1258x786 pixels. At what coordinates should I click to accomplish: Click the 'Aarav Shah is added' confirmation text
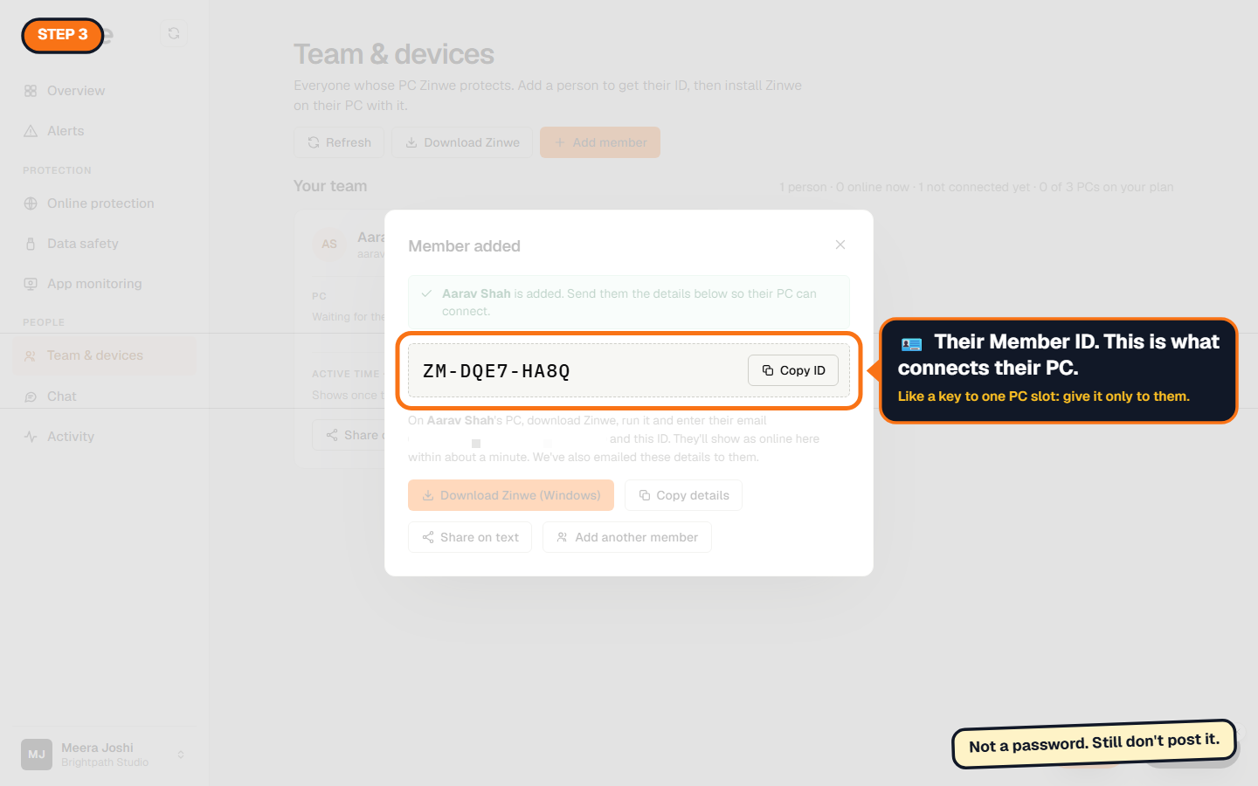coord(629,302)
